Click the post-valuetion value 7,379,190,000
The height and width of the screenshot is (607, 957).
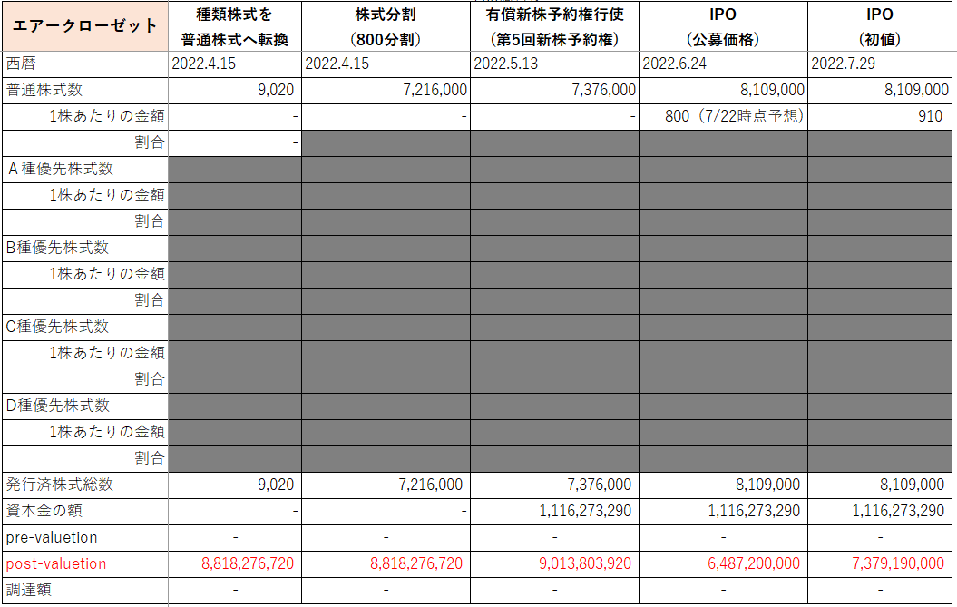click(898, 563)
